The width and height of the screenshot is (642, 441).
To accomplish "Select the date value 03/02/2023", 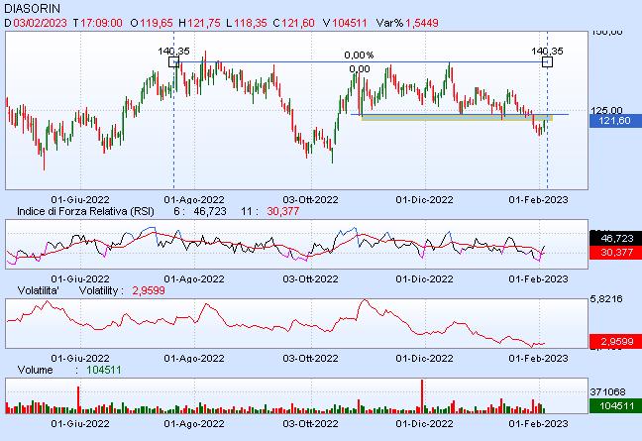I will 40,23.
